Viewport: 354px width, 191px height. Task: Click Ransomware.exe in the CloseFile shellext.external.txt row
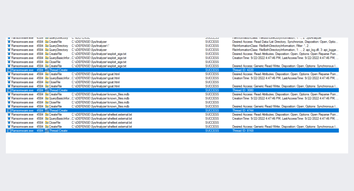[22, 123]
